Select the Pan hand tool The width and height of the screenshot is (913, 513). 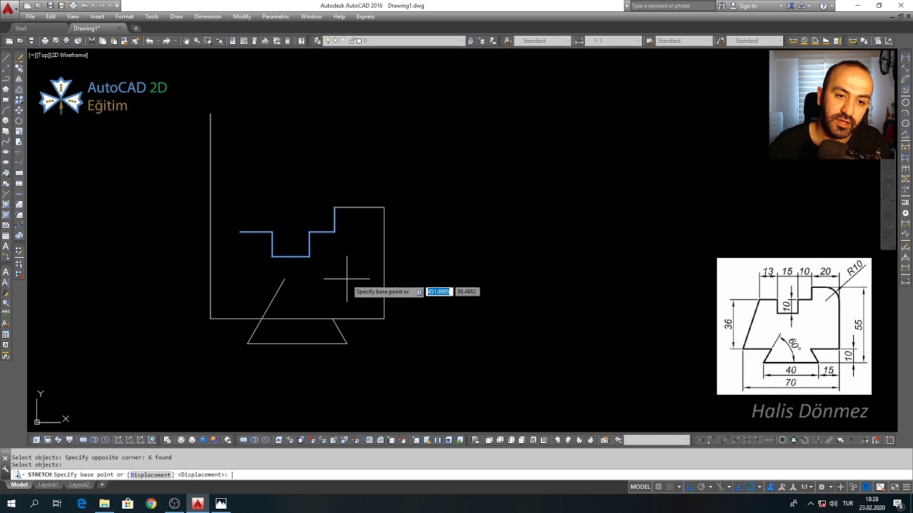click(186, 41)
